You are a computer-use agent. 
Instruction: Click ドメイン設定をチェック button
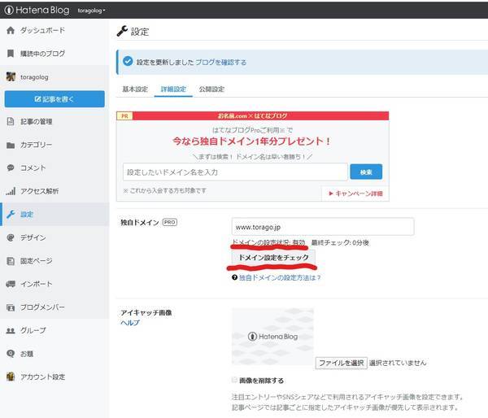pos(273,258)
